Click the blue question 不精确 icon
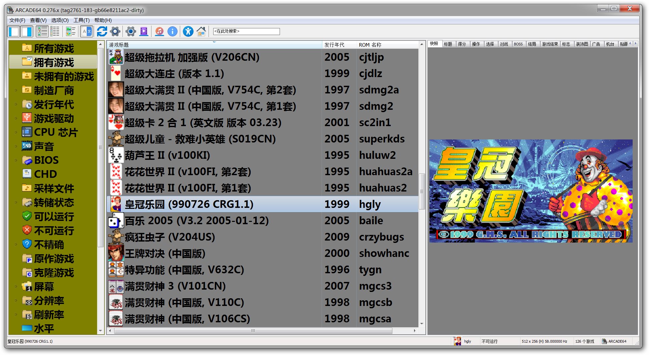This screenshot has height=355, width=649. 27,244
